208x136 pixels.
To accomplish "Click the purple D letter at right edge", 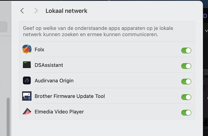I will pos(205,16).
